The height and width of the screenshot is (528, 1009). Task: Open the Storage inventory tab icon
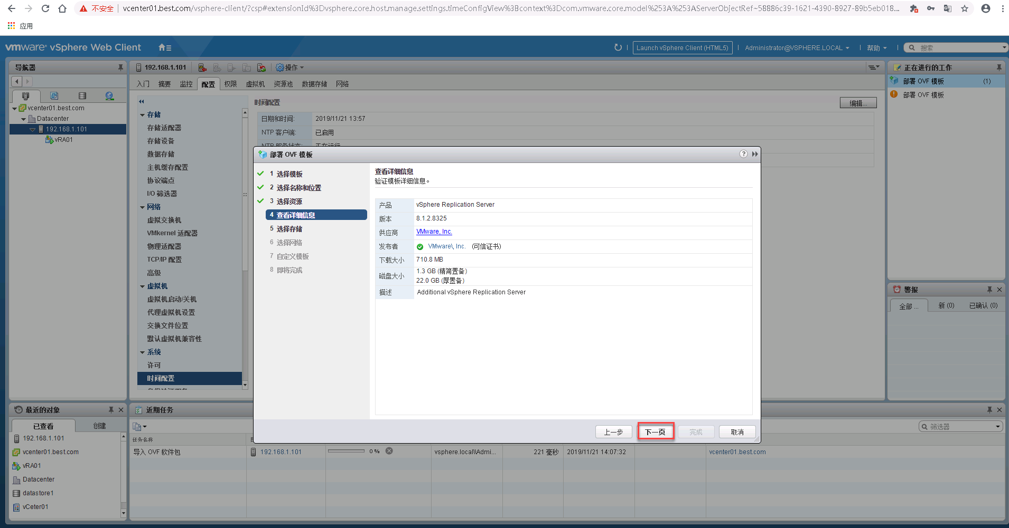(x=82, y=96)
